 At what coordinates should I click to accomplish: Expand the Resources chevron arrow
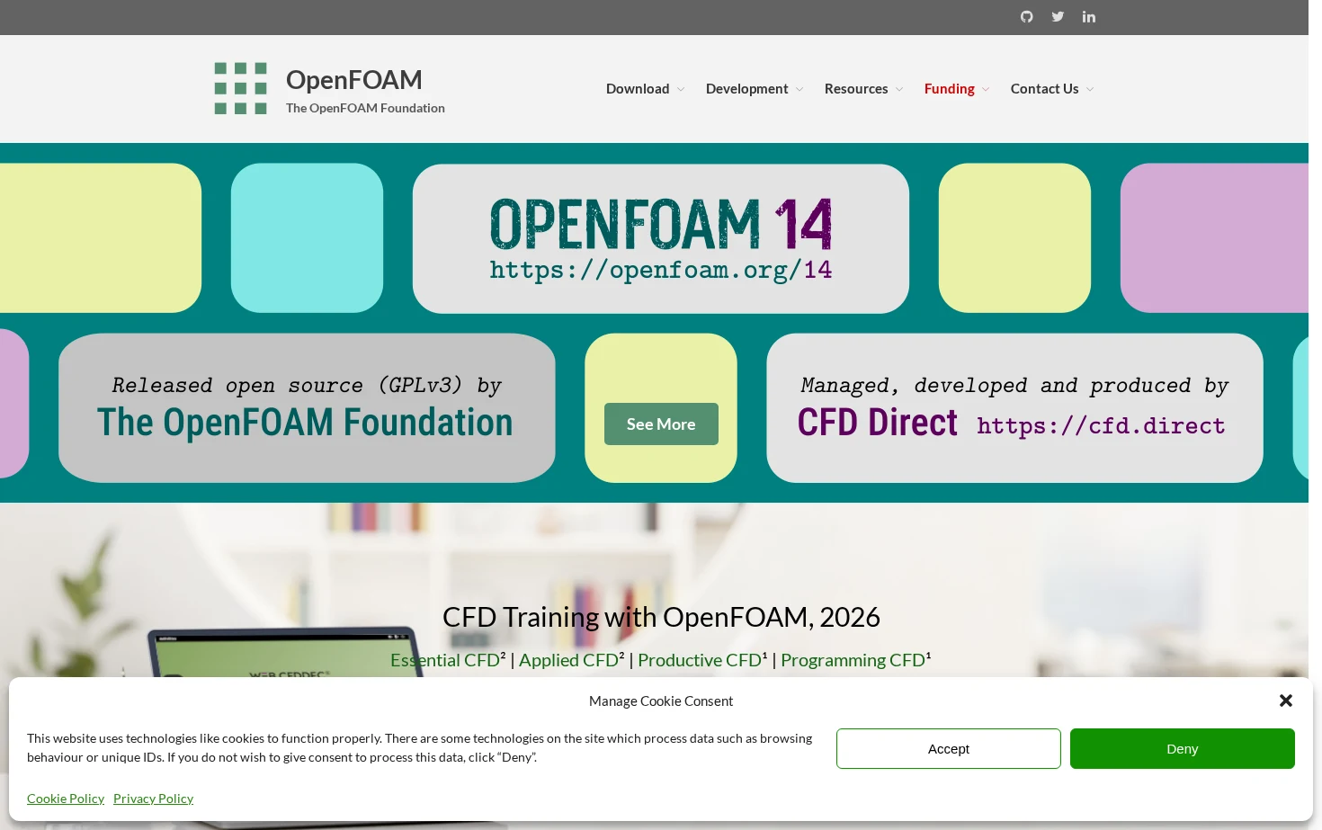(899, 89)
